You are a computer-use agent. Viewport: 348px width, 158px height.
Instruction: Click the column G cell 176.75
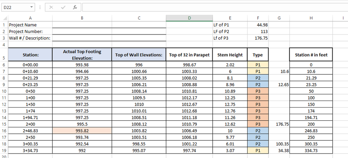point(279,124)
